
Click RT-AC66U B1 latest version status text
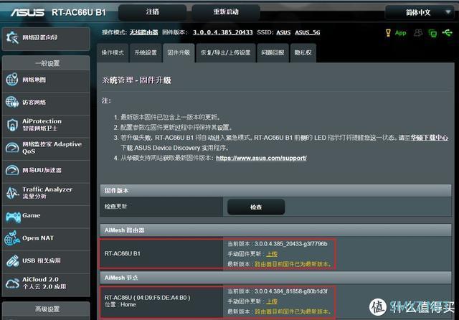[293, 264]
